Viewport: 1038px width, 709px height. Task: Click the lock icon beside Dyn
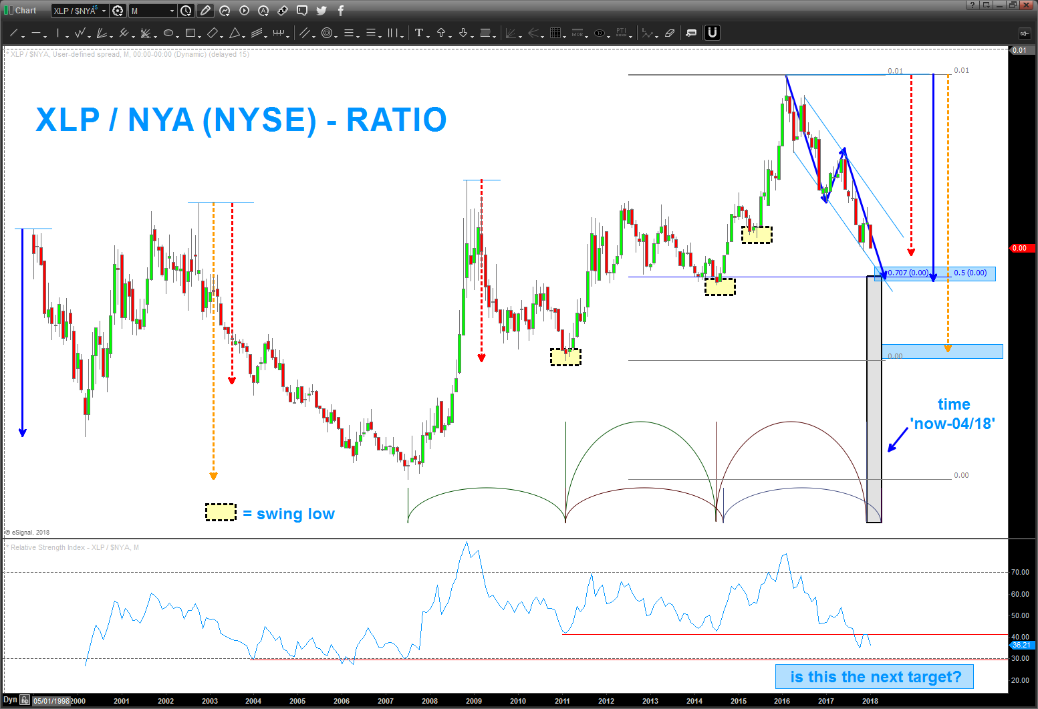tap(25, 700)
